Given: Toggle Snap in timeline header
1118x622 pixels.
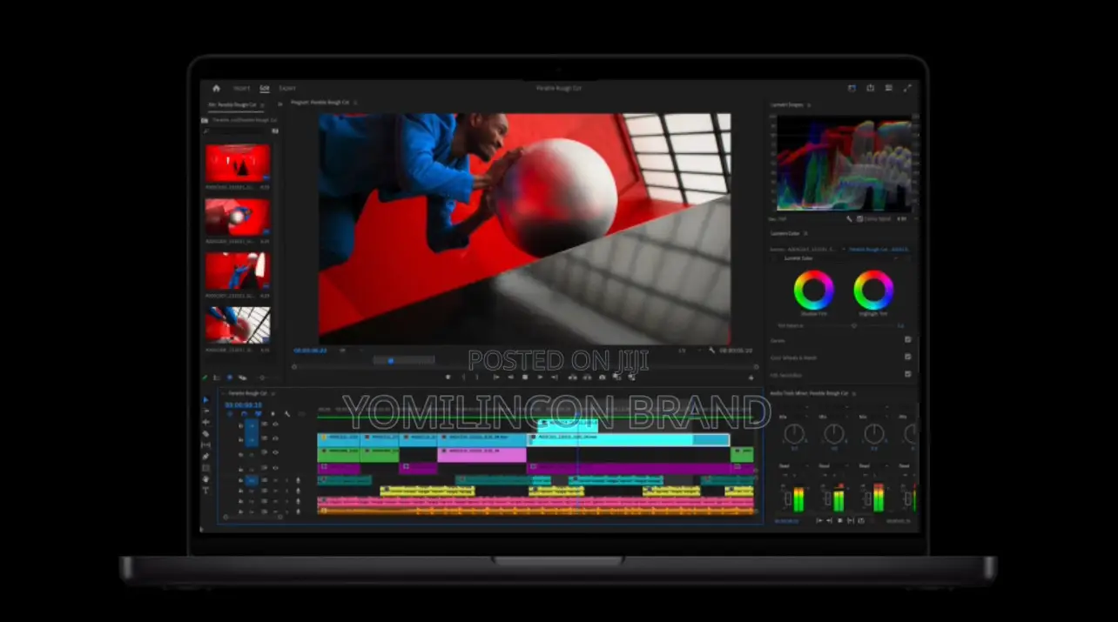Looking at the screenshot, I should (x=244, y=414).
